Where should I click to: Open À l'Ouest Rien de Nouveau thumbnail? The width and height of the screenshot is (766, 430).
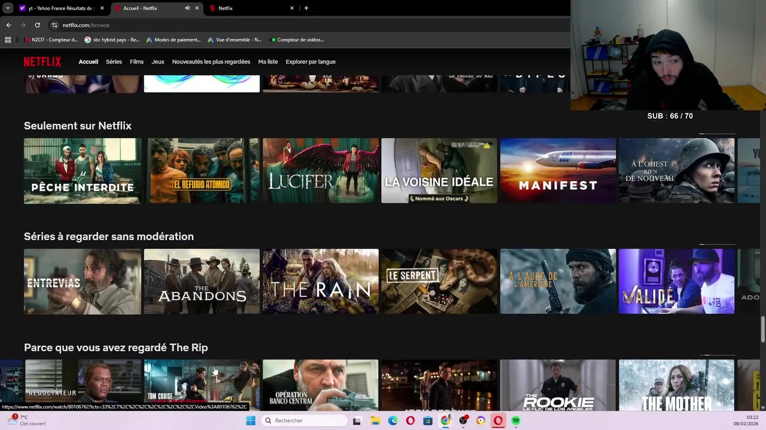pyautogui.click(x=677, y=171)
